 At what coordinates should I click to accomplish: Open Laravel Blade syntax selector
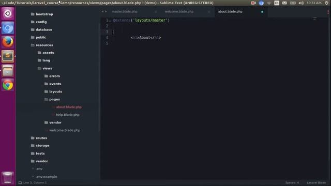pyautogui.click(x=316, y=182)
